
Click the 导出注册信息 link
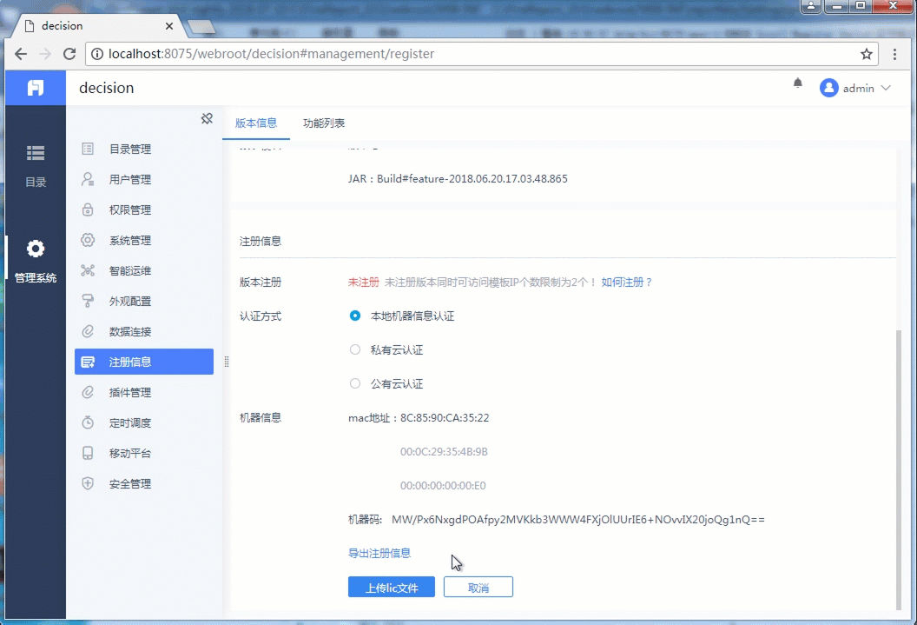tap(379, 553)
